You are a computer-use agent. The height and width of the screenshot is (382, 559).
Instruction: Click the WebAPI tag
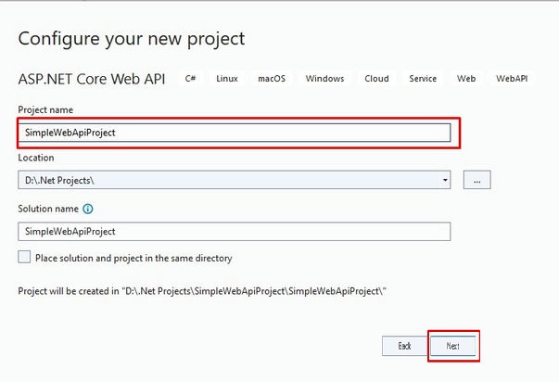click(512, 79)
